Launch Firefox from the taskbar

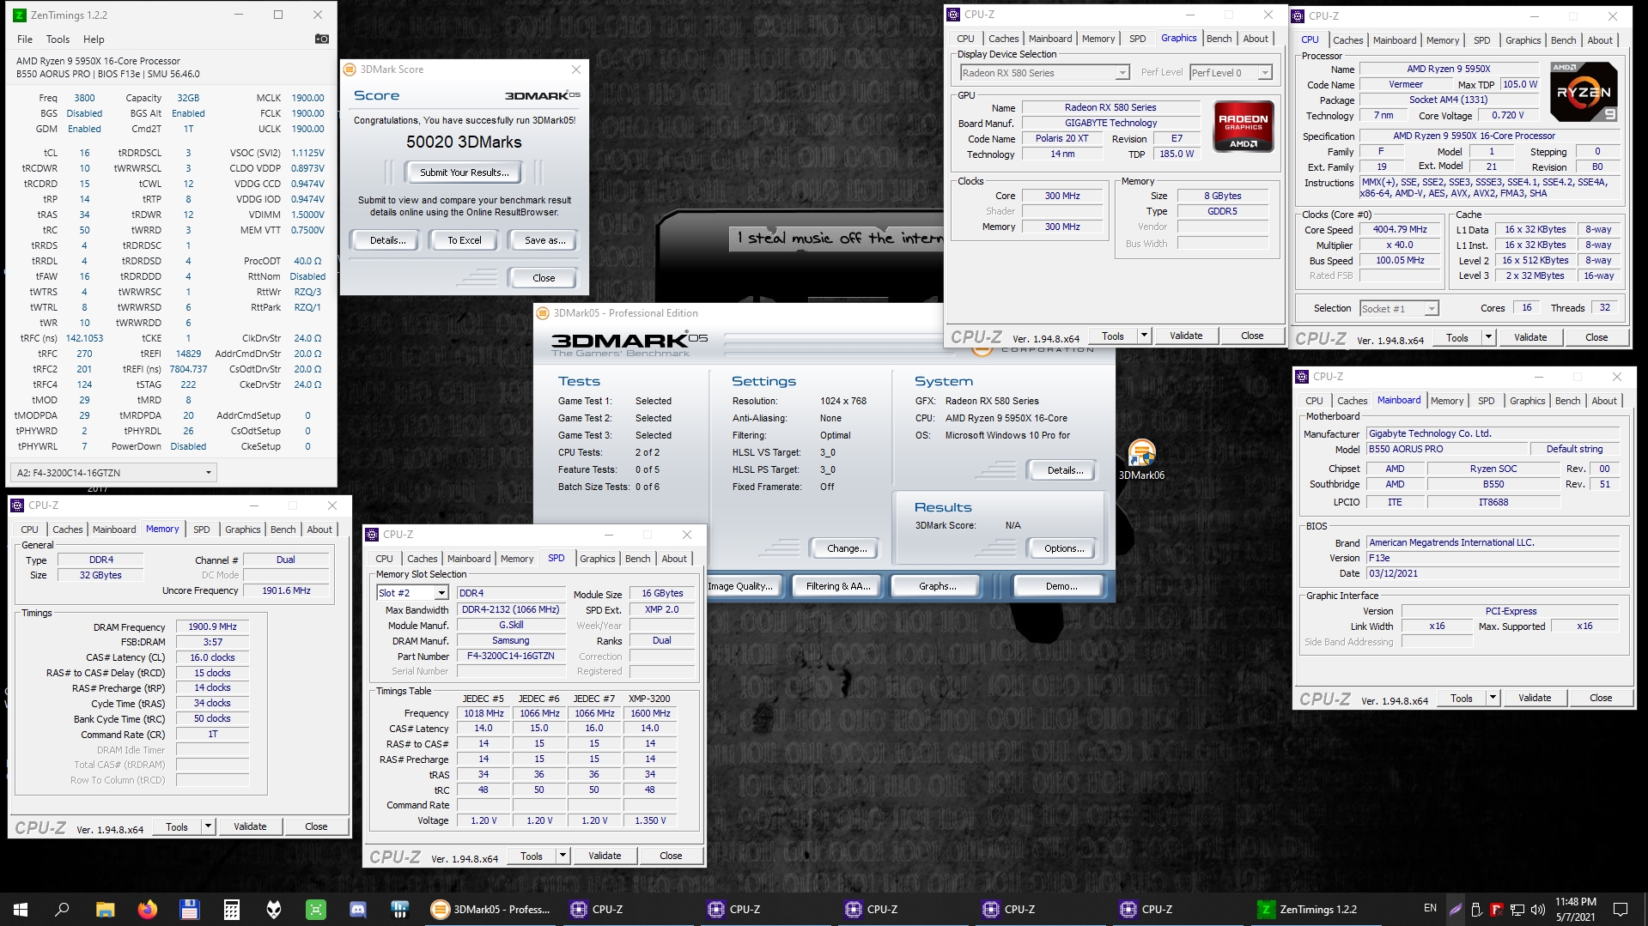pos(147,909)
